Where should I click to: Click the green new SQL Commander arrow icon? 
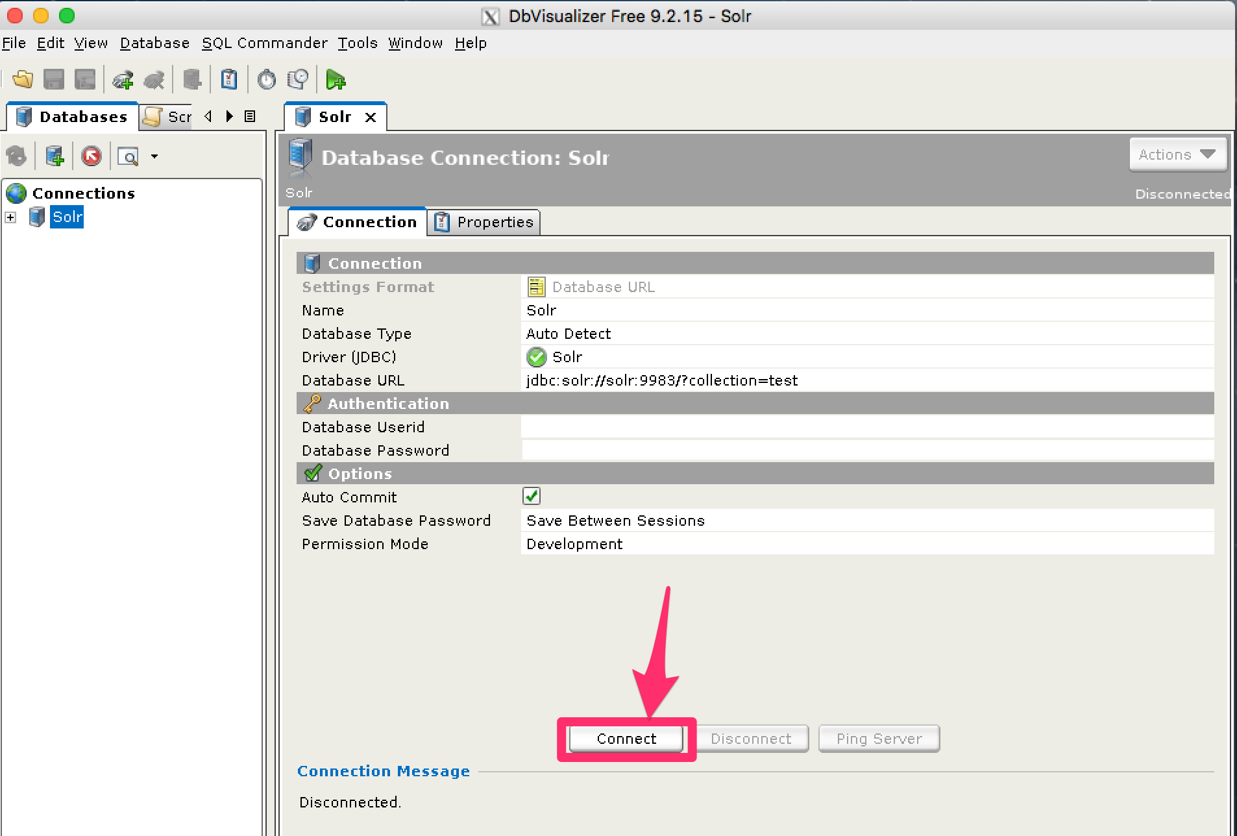[336, 80]
